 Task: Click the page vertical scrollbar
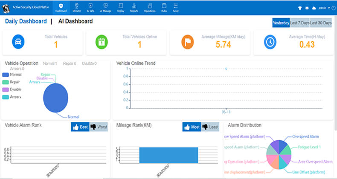pos(335,72)
